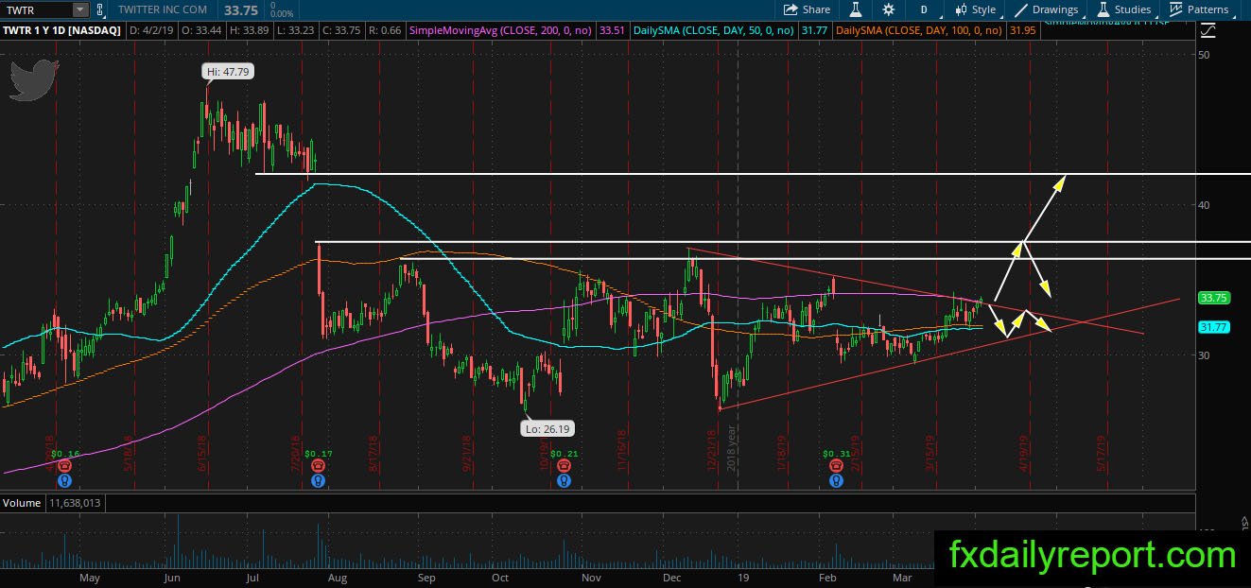Viewport: 1251px width, 588px height.
Task: Click the red earnings phone icon under $0.31
Action: point(836,466)
